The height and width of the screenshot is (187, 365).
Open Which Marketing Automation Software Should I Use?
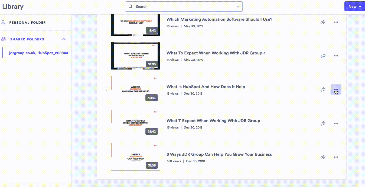pyautogui.click(x=219, y=19)
